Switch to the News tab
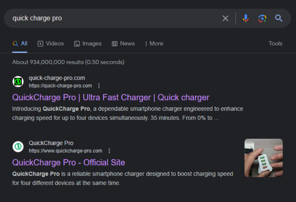 click(127, 43)
